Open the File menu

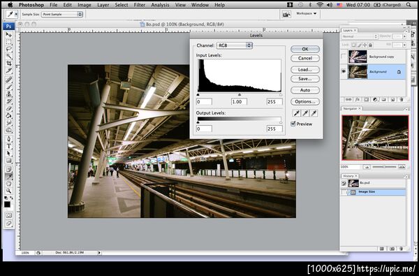point(54,5)
